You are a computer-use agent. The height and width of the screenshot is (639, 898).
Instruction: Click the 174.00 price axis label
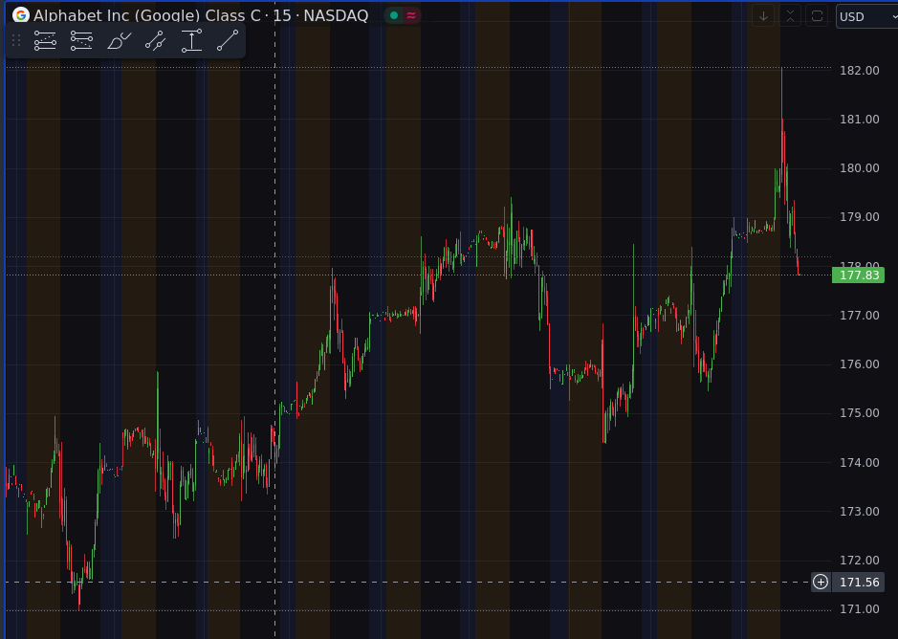pos(859,462)
